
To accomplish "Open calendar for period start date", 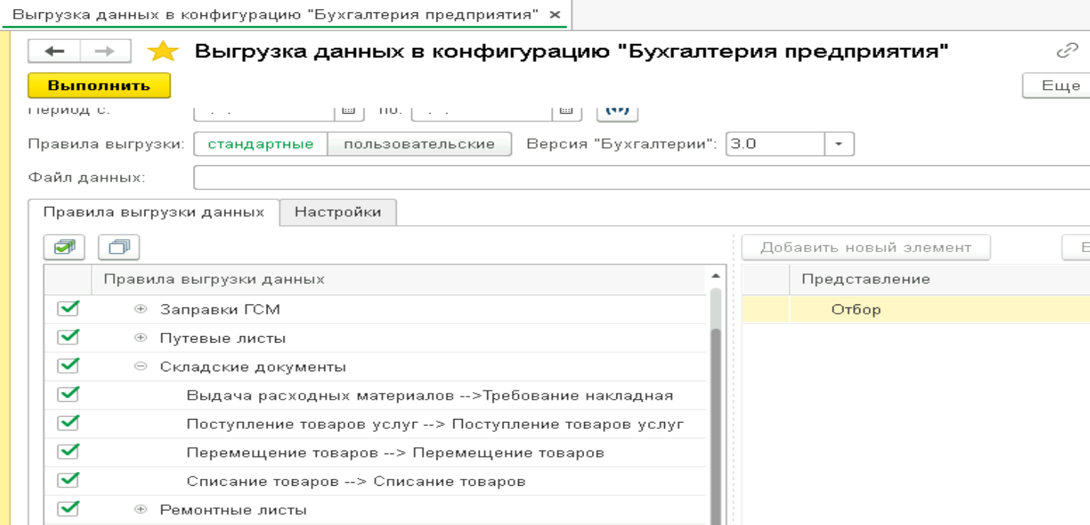I will tap(347, 111).
